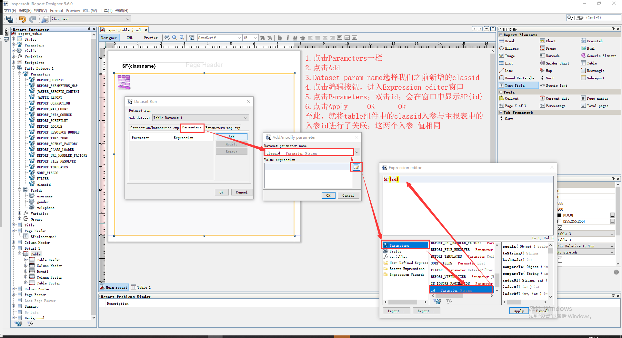The height and width of the screenshot is (338, 622).
Task: Click Apply in the Expression editor
Action: click(519, 311)
